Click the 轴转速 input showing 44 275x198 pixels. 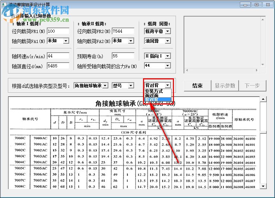pyautogui.click(x=58, y=55)
